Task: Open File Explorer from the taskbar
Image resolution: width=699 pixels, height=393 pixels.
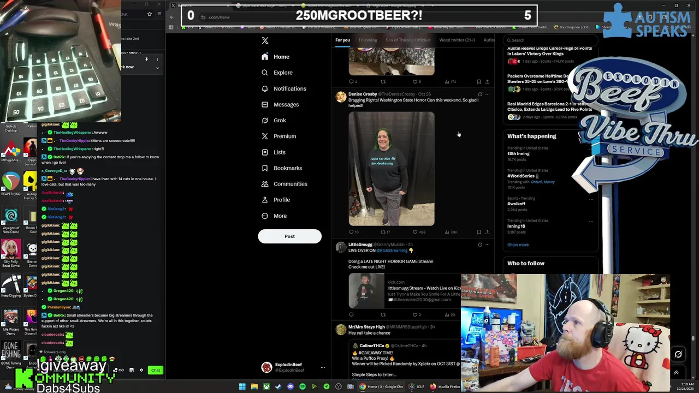Action: [x=254, y=386]
